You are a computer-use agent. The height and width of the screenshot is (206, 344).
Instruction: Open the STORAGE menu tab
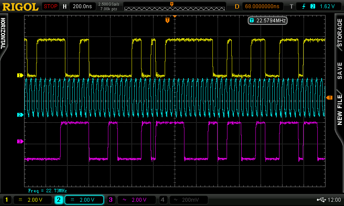pos(340,32)
